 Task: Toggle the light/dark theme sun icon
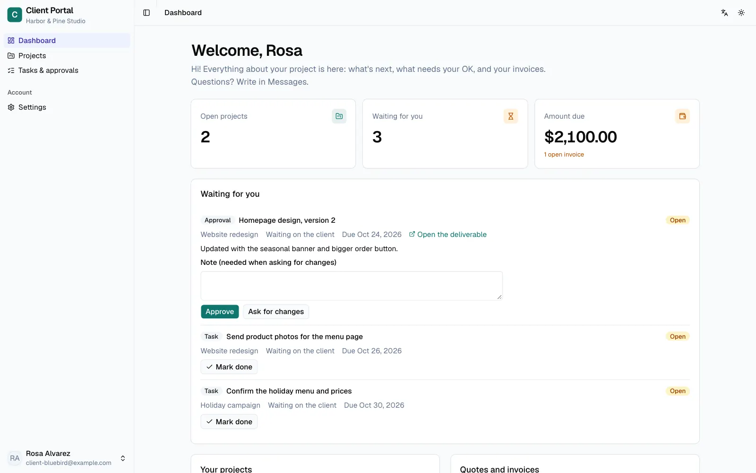coord(741,13)
